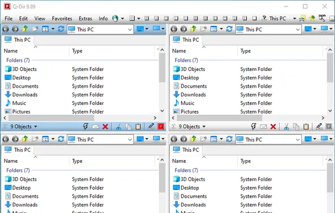The height and width of the screenshot is (213, 335).
Task: Open the view mode dropdown in the bottom-right pane
Action: [221, 139]
